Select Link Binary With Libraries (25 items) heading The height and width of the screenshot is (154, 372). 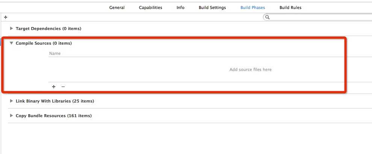click(x=55, y=101)
